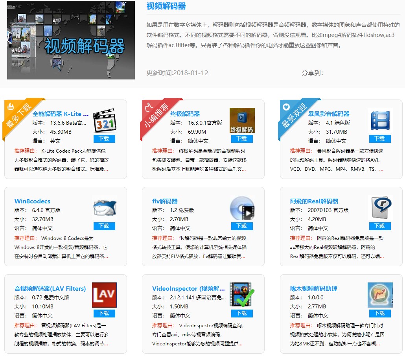405x356 pixels.
Task: Click Windows 8 Codecs 推荐理由 description
Action: tap(61, 247)
